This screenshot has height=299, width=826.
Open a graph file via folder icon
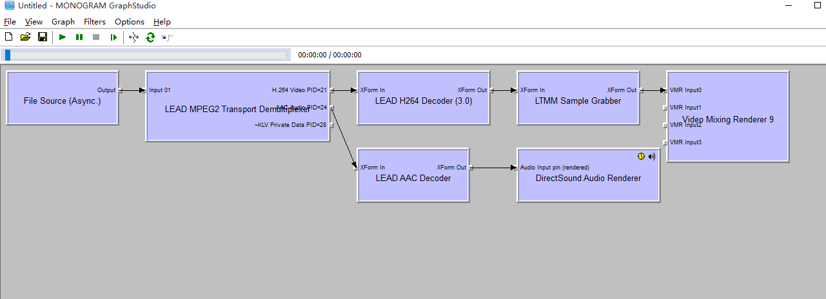(26, 37)
